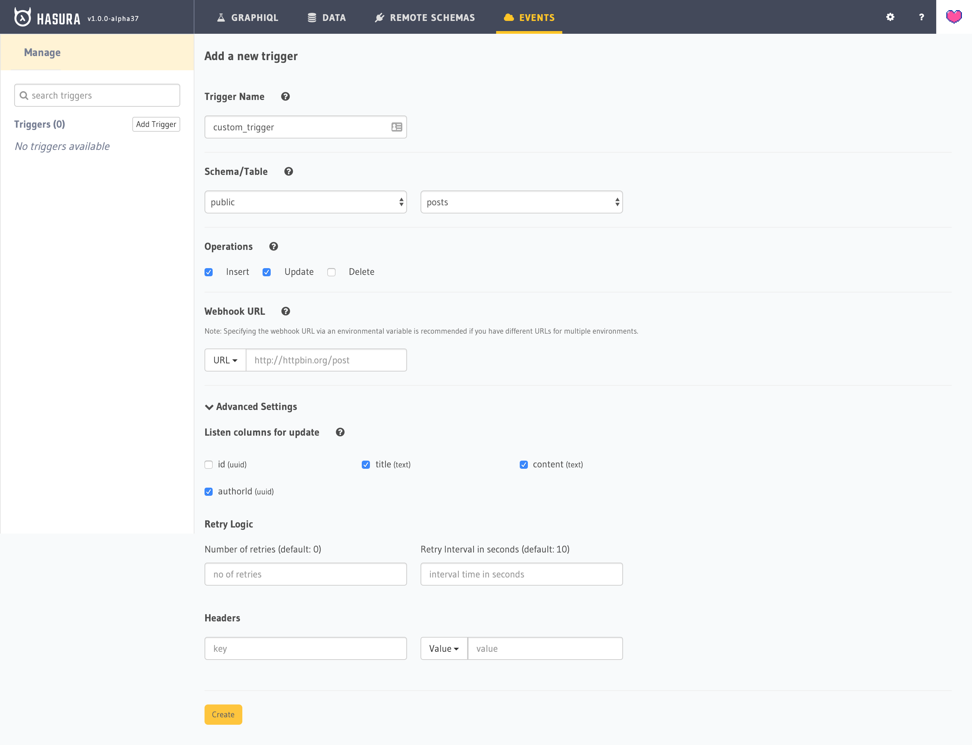Open the URL type dropdown
This screenshot has height=745, width=972.
pos(225,360)
